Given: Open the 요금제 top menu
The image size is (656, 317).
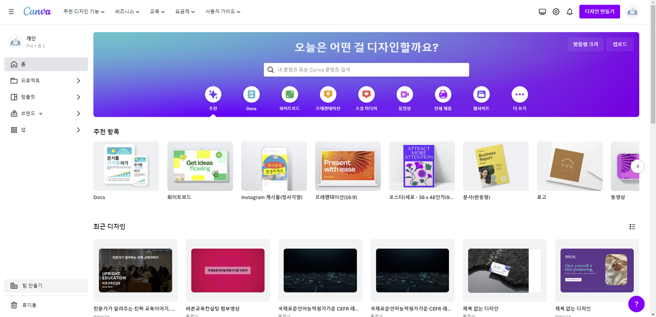Looking at the screenshot, I should 185,12.
